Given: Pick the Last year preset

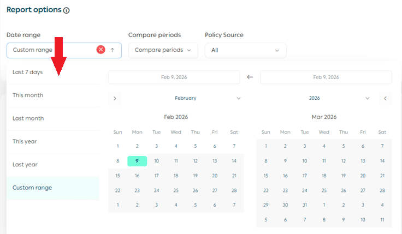Looking at the screenshot, I should [x=26, y=164].
